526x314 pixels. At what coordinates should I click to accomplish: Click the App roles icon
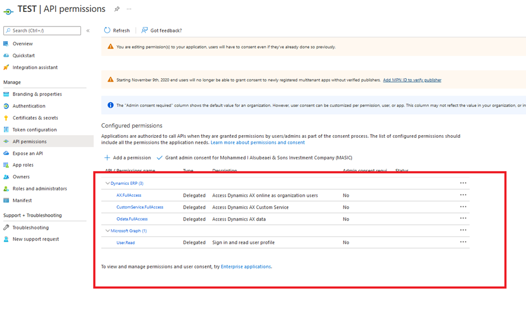tap(6, 165)
